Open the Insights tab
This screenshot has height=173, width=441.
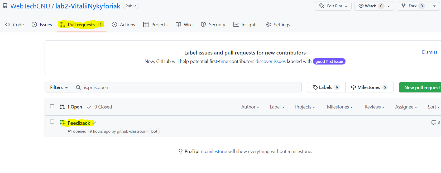(x=245, y=25)
